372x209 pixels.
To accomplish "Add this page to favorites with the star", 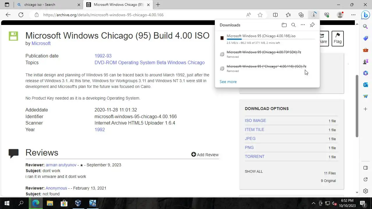I will click(260, 15).
